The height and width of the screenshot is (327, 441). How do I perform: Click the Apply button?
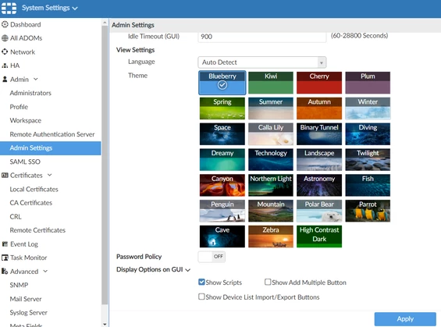point(405,319)
